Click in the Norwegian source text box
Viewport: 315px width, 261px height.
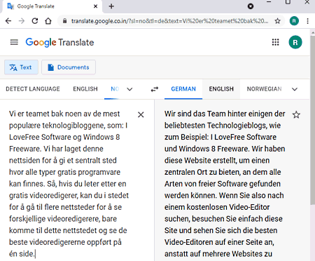pyautogui.click(x=69, y=184)
